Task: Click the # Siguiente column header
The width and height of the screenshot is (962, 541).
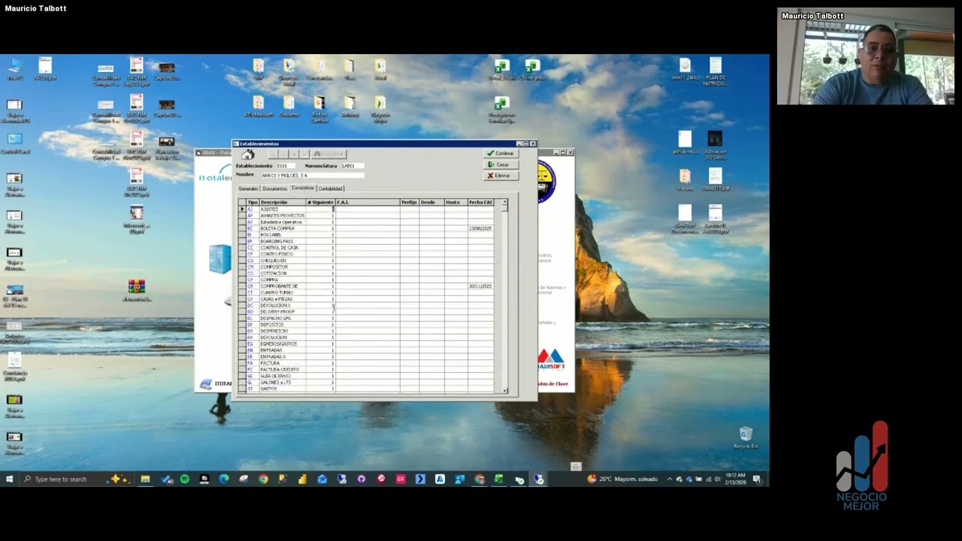Action: (x=320, y=202)
